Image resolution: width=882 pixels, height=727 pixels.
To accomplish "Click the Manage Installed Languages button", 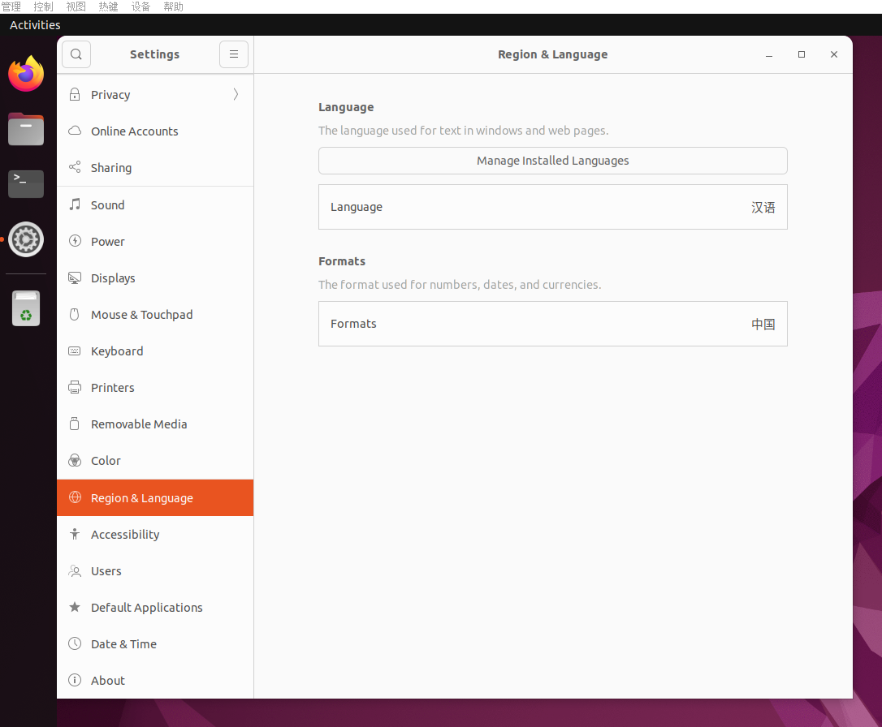I will click(552, 161).
